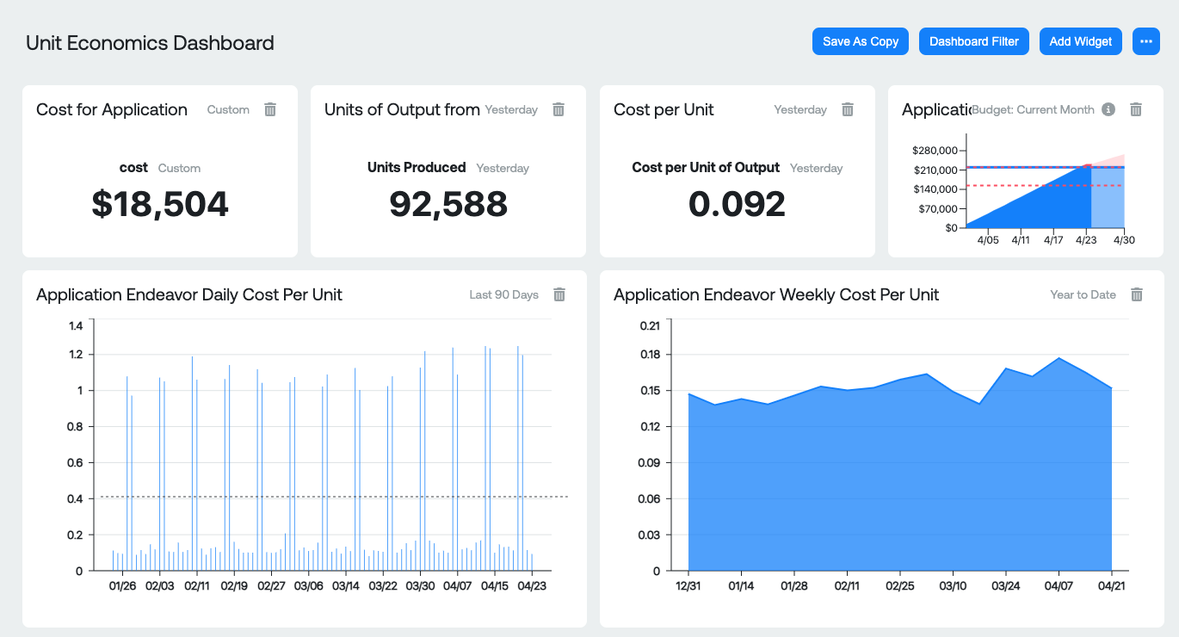This screenshot has width=1179, height=637.
Task: Delete the Weekly Cost Per Unit chart
Action: 1136,294
